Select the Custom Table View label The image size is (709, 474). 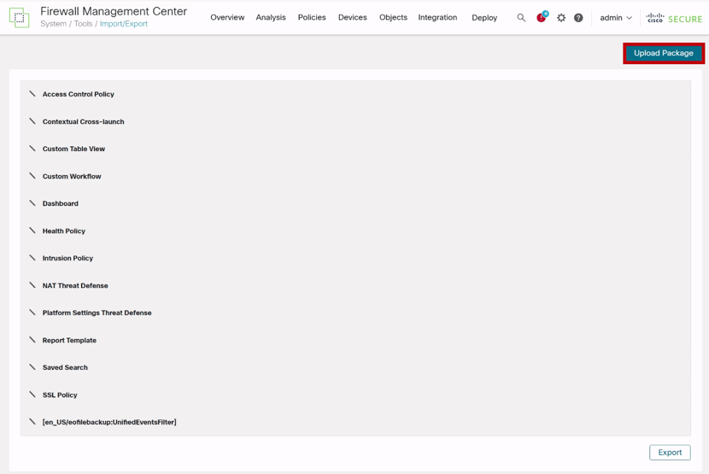click(x=73, y=149)
